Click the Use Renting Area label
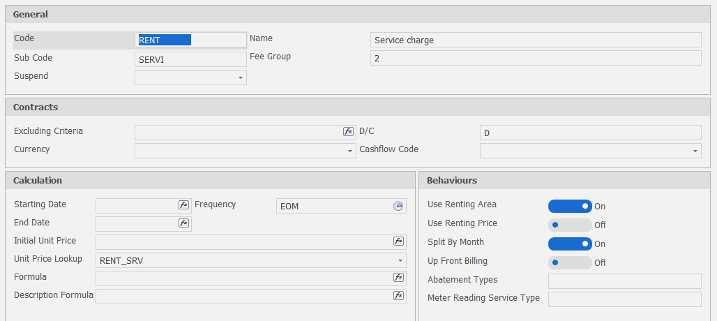Screen dimensions: 717x321 coord(462,204)
